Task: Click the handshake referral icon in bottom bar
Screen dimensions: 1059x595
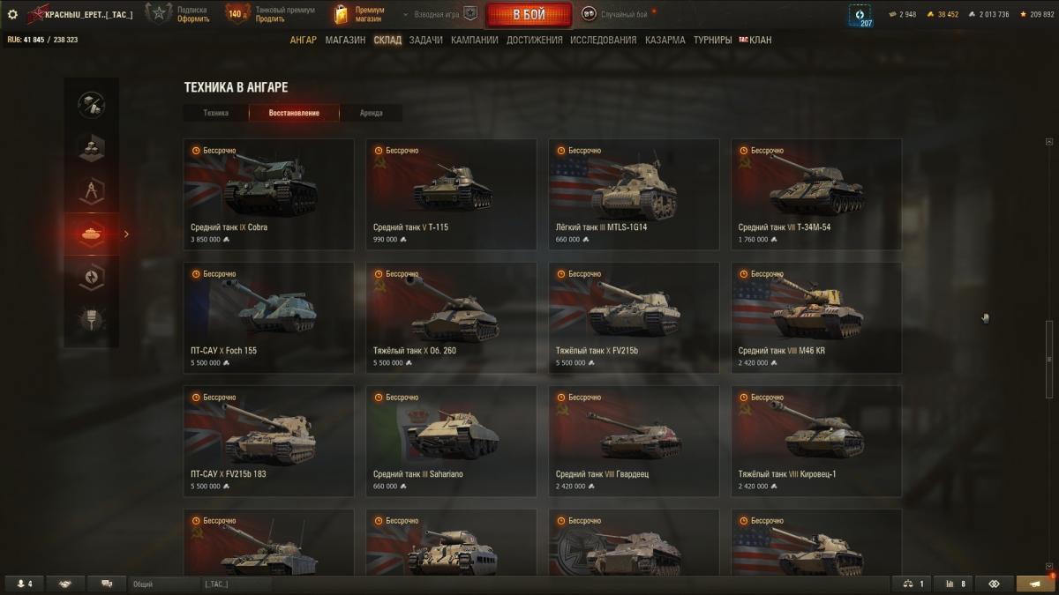Action: coord(66,584)
